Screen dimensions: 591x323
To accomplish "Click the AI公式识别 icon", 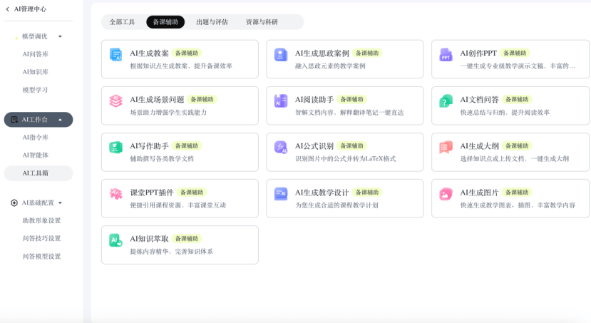I will [281, 148].
